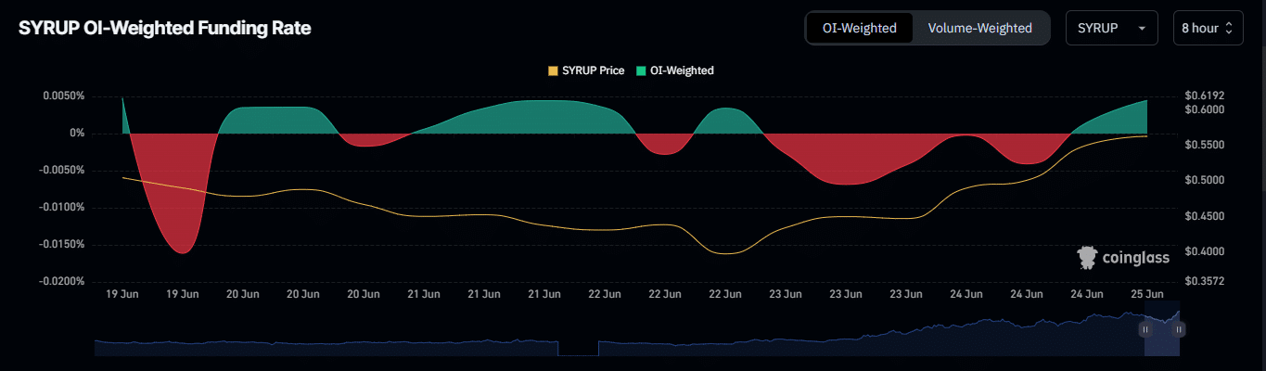Click the yellow SYRUP Price legend swatch
Image resolution: width=1266 pixels, height=371 pixels.
coord(554,70)
